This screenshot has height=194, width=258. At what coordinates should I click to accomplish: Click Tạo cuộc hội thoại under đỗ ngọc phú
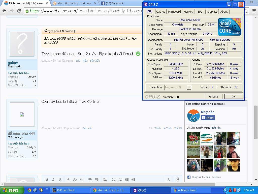tap(18, 143)
